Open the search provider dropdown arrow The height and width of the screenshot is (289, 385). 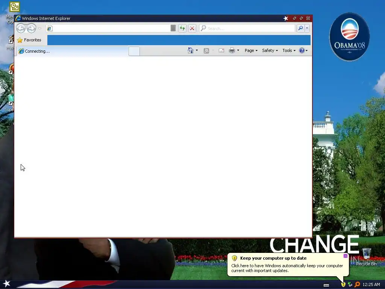coord(307,28)
